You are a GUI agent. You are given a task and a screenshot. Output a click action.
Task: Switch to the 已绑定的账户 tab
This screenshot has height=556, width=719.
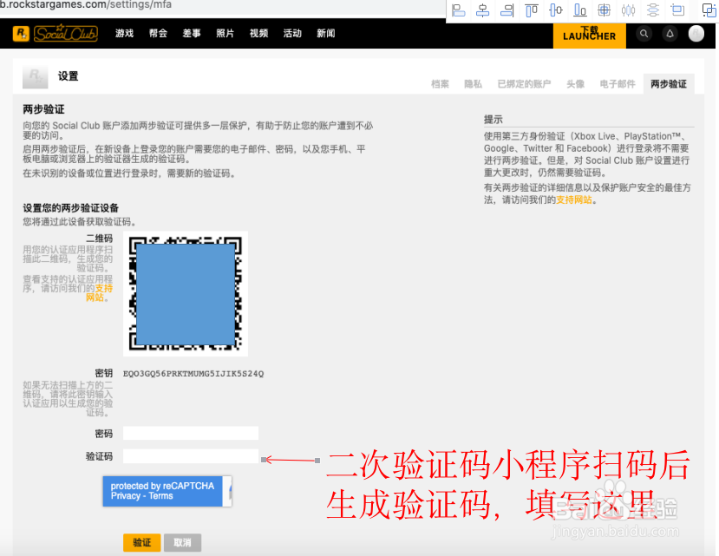click(524, 84)
